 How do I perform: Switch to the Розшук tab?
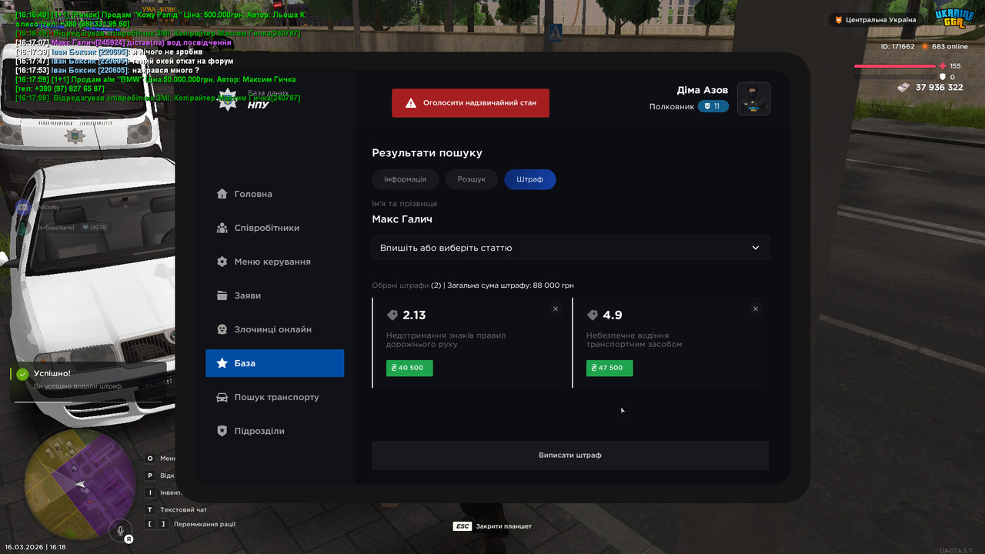click(472, 179)
